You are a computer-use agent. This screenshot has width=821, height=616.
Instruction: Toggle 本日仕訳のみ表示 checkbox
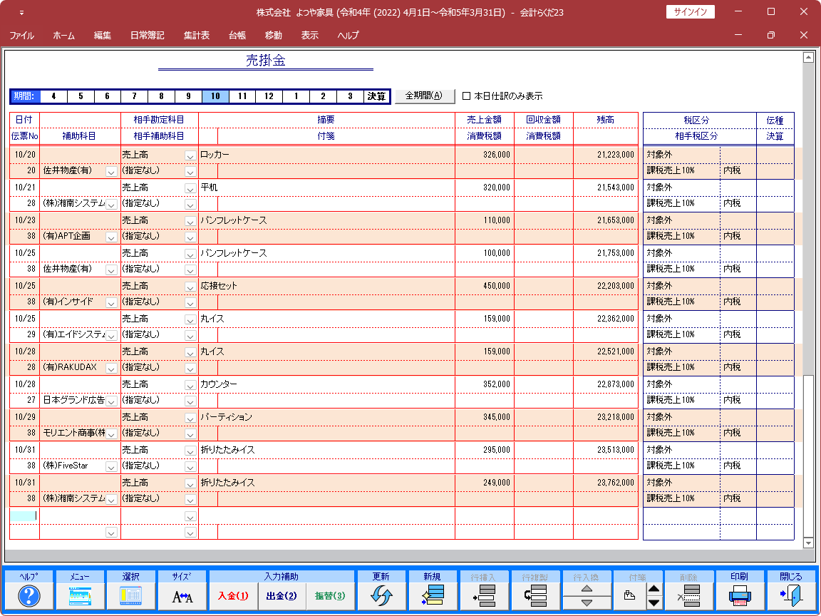click(x=467, y=96)
